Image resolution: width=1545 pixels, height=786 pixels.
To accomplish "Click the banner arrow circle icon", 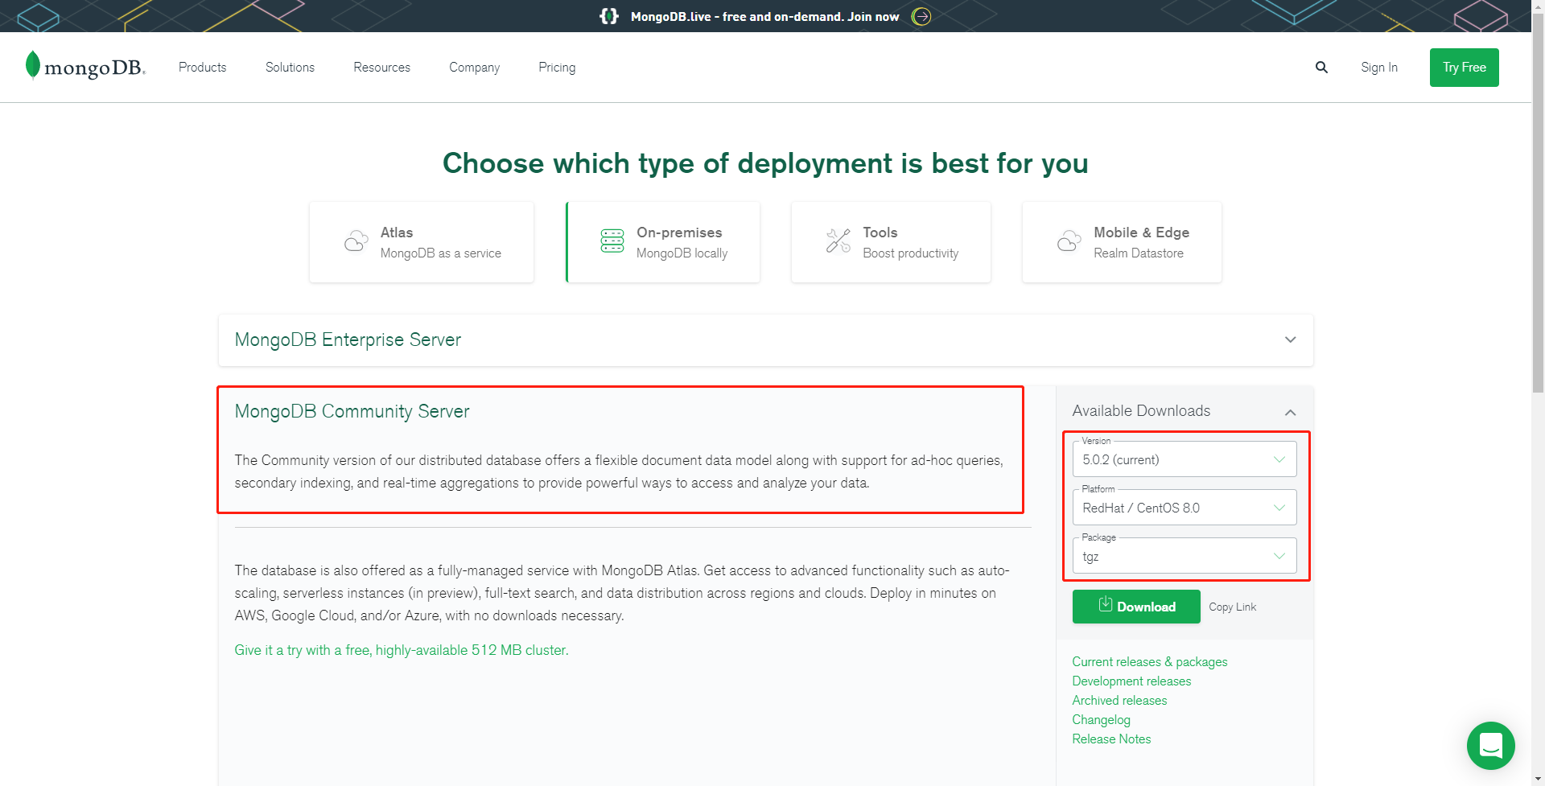I will tap(921, 16).
